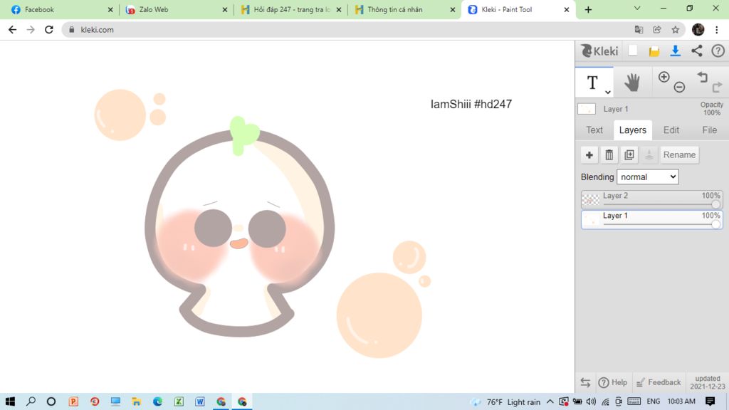This screenshot has width=729, height=410.
Task: Click the Translate this page icon
Action: point(639,30)
